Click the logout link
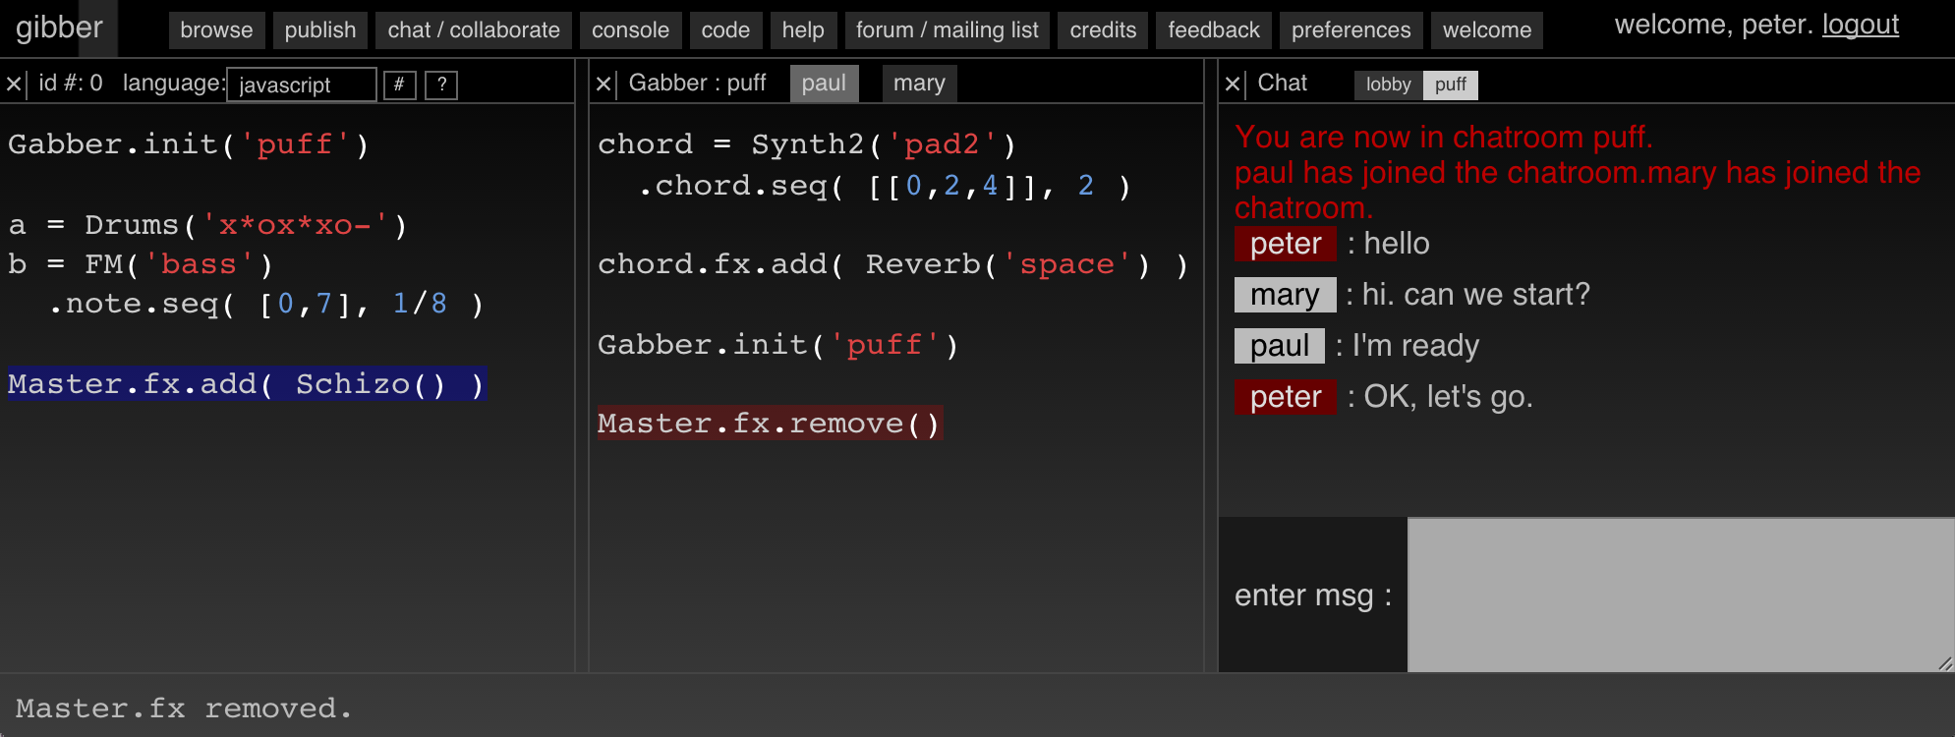This screenshot has width=1955, height=737. tap(1860, 25)
